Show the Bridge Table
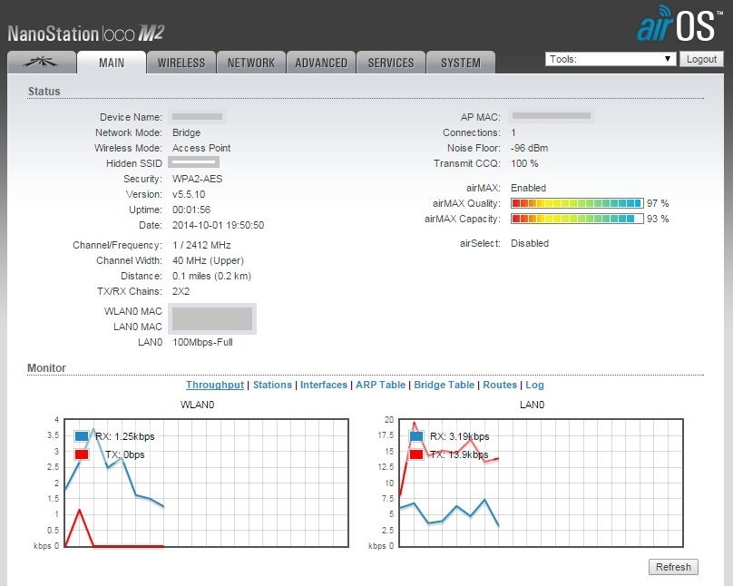 [445, 385]
